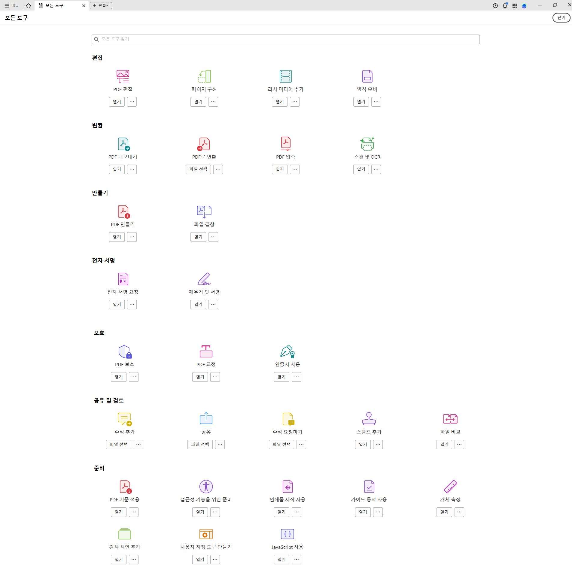Open the PDF 내보내기 tool
The width and height of the screenshot is (572, 580).
pyautogui.click(x=117, y=169)
